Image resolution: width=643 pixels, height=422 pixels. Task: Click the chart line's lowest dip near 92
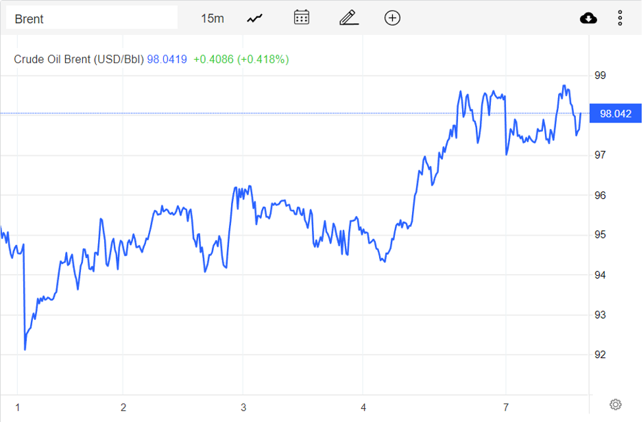(25, 348)
